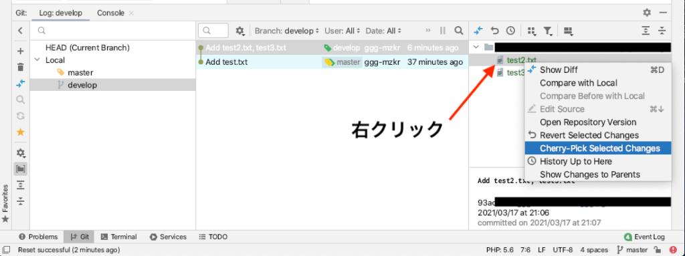Screen dimensions: 685x256
Task: Choose Revert Selected Changes menu item
Action: click(597, 136)
